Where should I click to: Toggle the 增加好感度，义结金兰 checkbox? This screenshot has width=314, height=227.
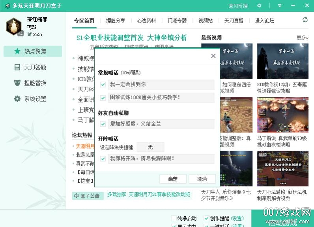coord(103,124)
